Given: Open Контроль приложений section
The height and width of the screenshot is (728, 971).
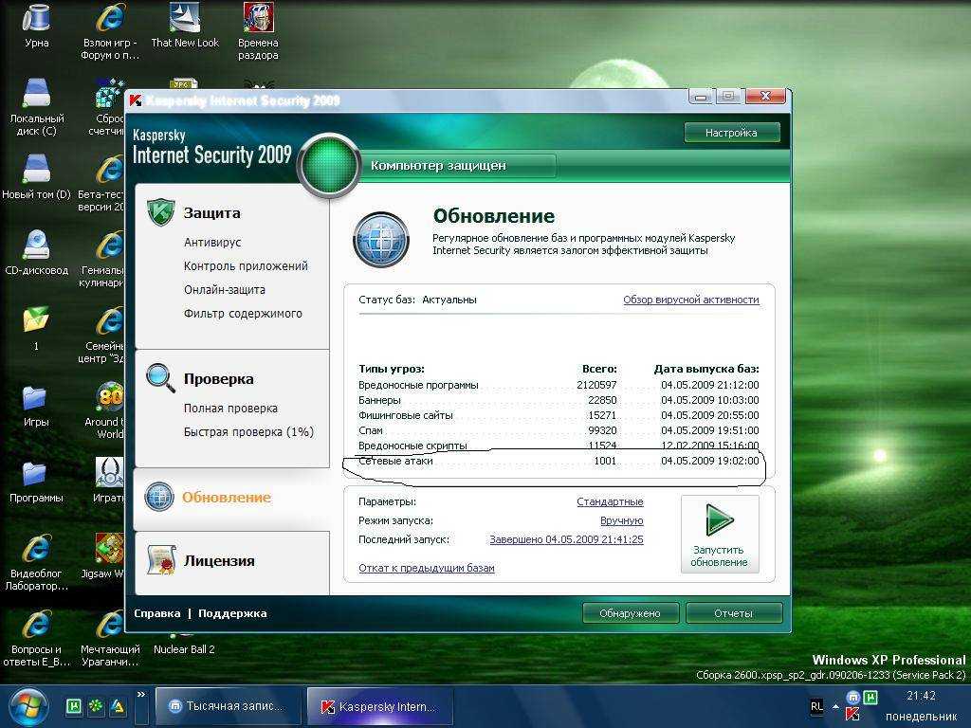Looking at the screenshot, I should (246, 265).
